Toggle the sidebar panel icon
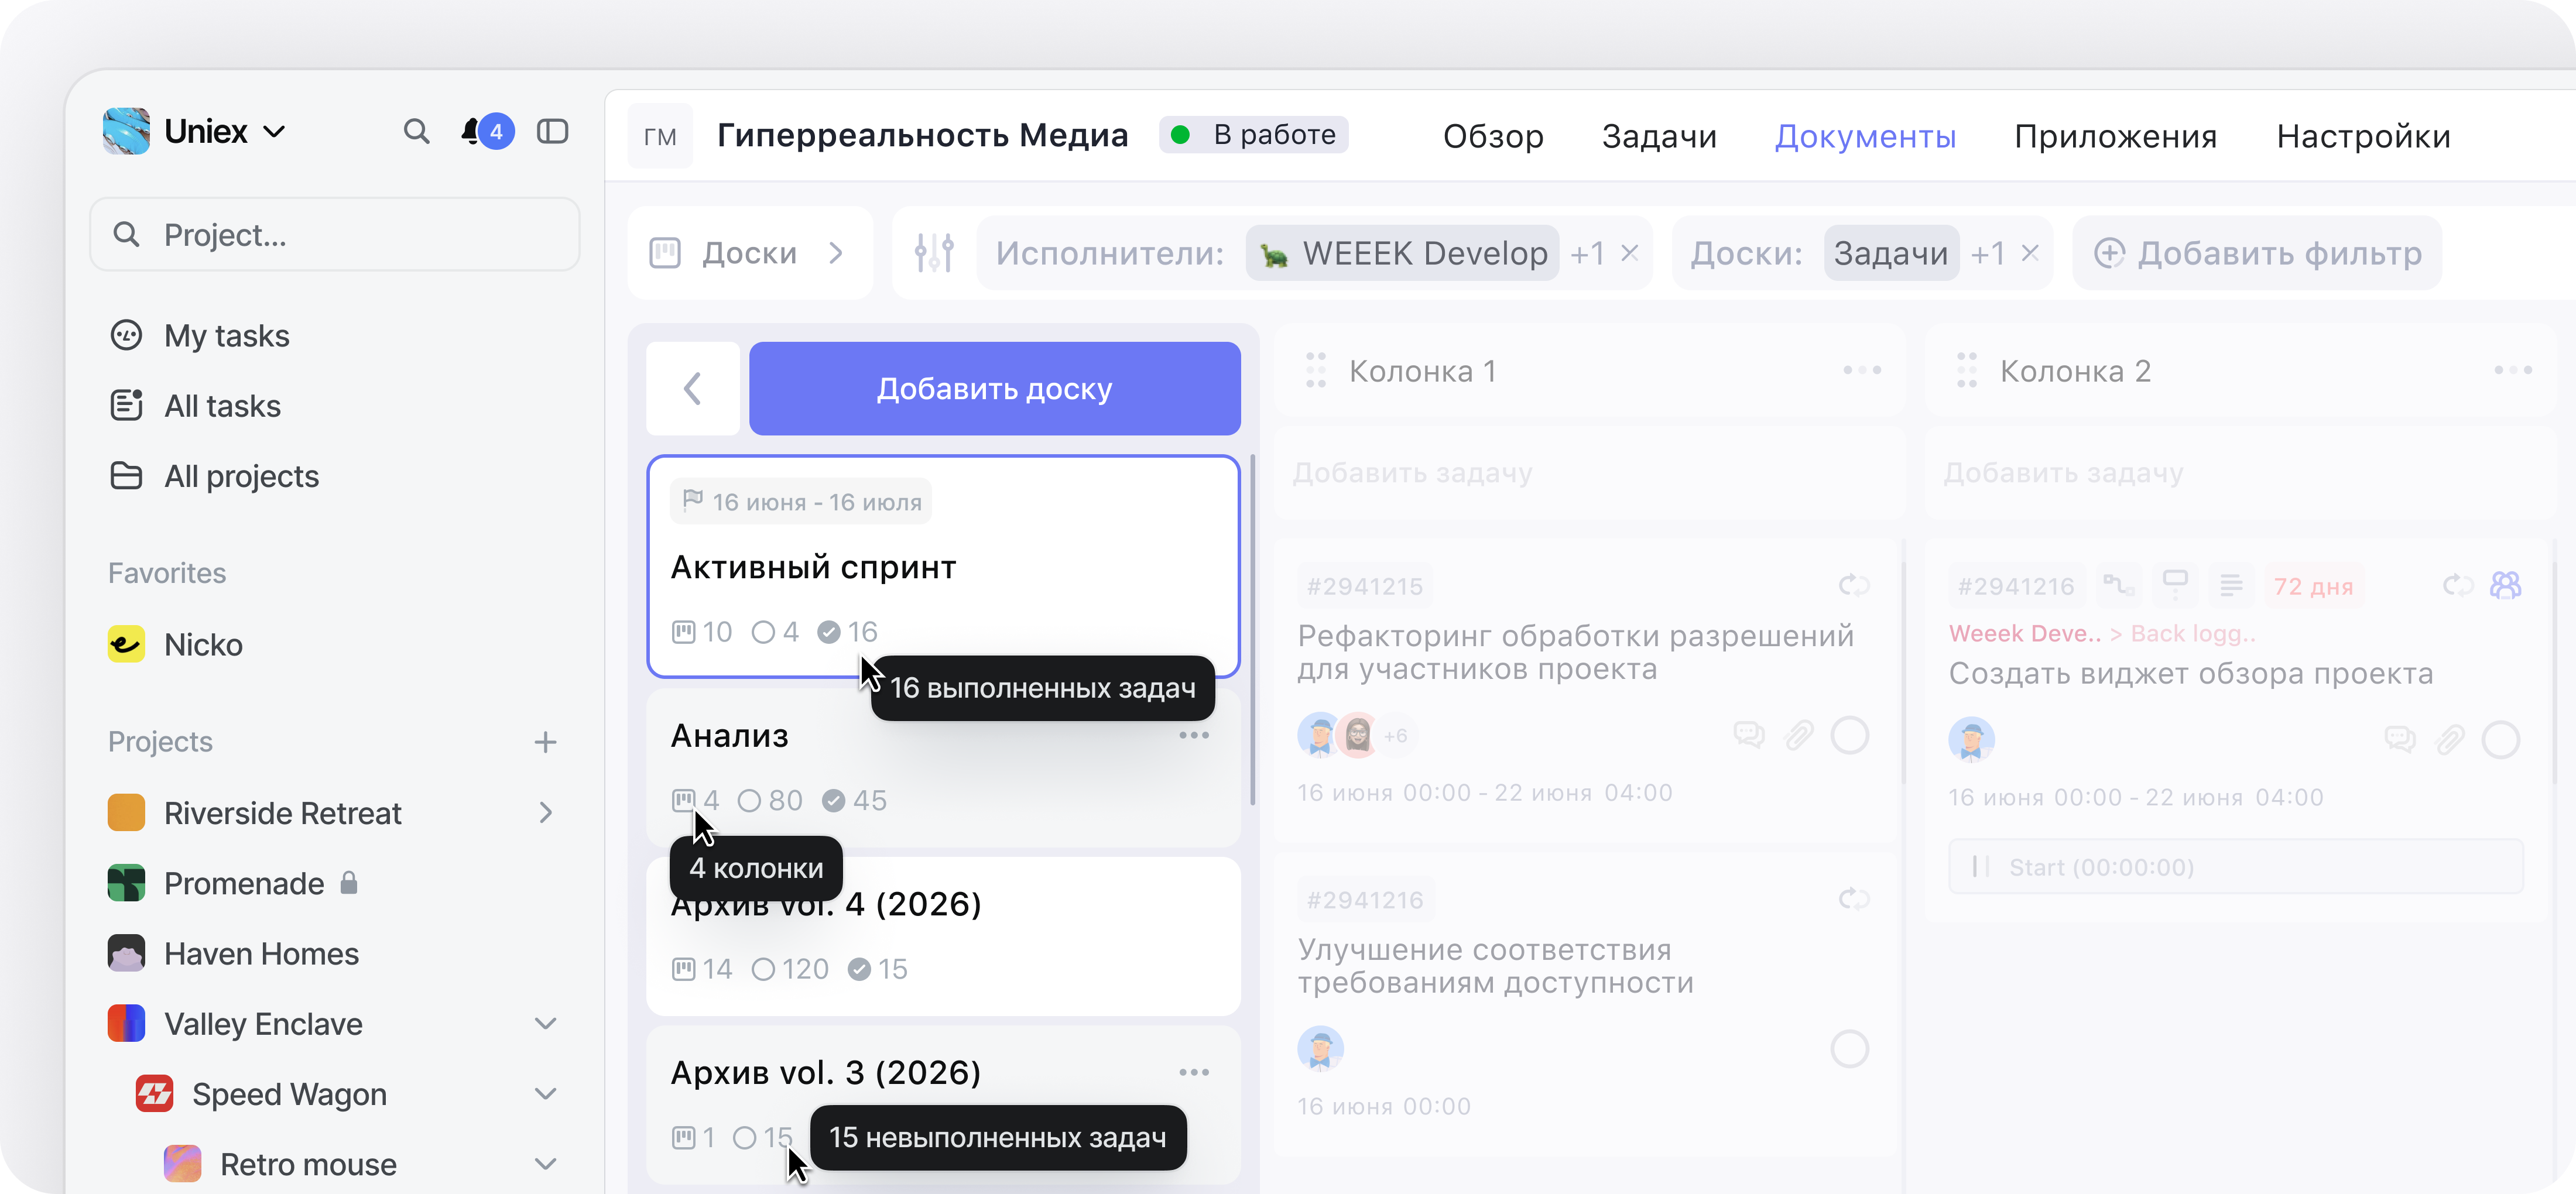 pyautogui.click(x=552, y=132)
